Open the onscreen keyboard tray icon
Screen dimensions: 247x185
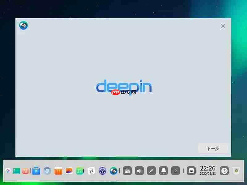click(127, 171)
